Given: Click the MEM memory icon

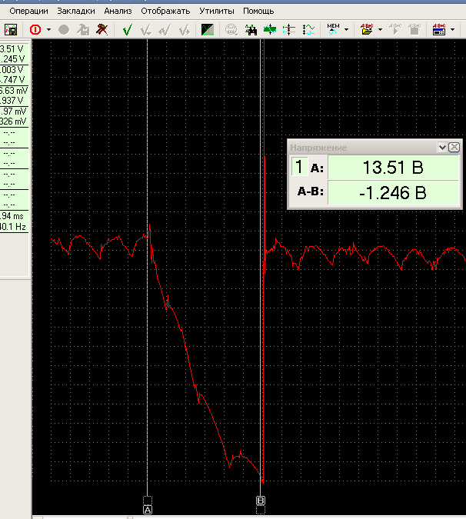Looking at the screenshot, I should coord(333,28).
